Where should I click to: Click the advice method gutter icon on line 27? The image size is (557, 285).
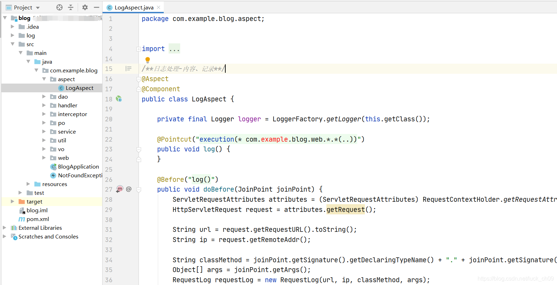click(x=120, y=189)
